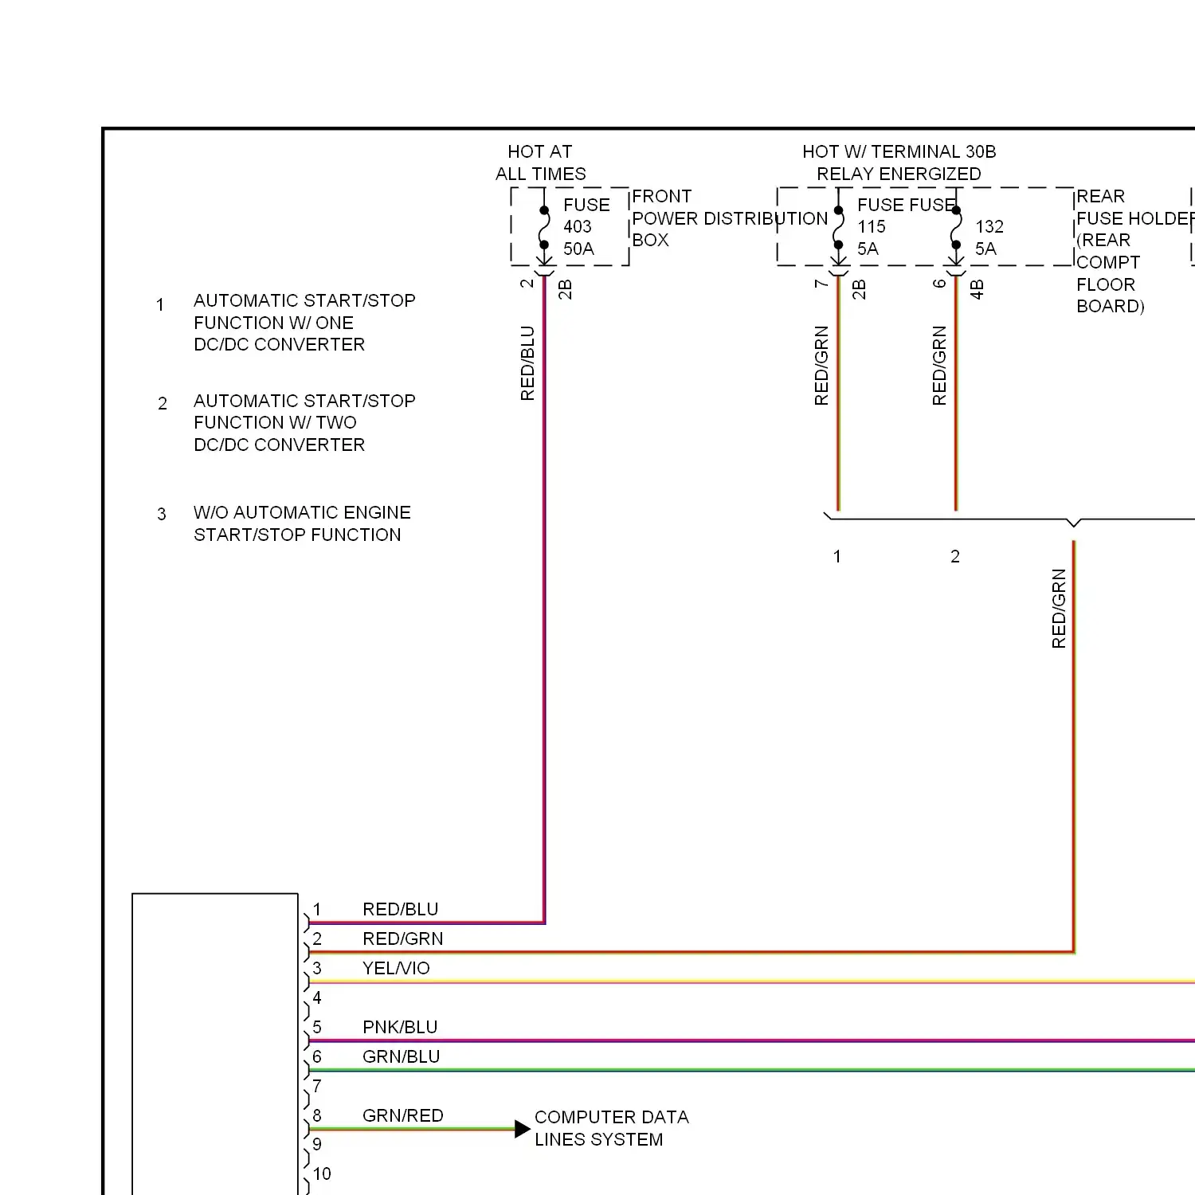Click pin 8 GRN/RED wire label
This screenshot has width=1195, height=1195.
[x=402, y=1115]
